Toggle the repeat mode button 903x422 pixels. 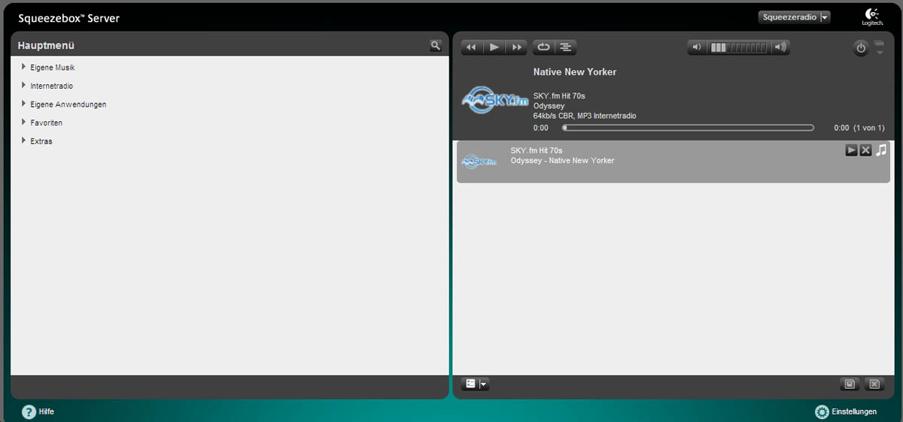click(x=543, y=47)
